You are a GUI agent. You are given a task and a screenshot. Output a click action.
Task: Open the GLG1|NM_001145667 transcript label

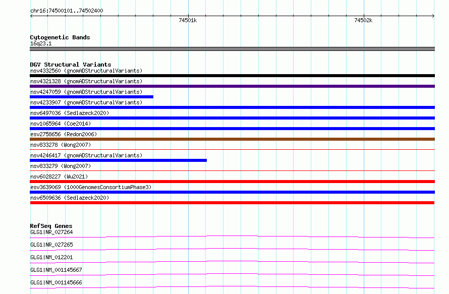point(56,270)
